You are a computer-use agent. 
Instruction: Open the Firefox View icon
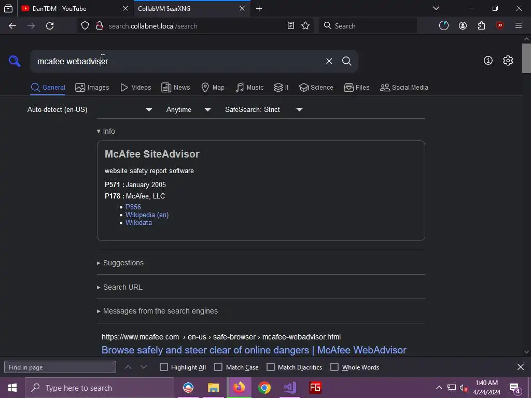click(8, 8)
